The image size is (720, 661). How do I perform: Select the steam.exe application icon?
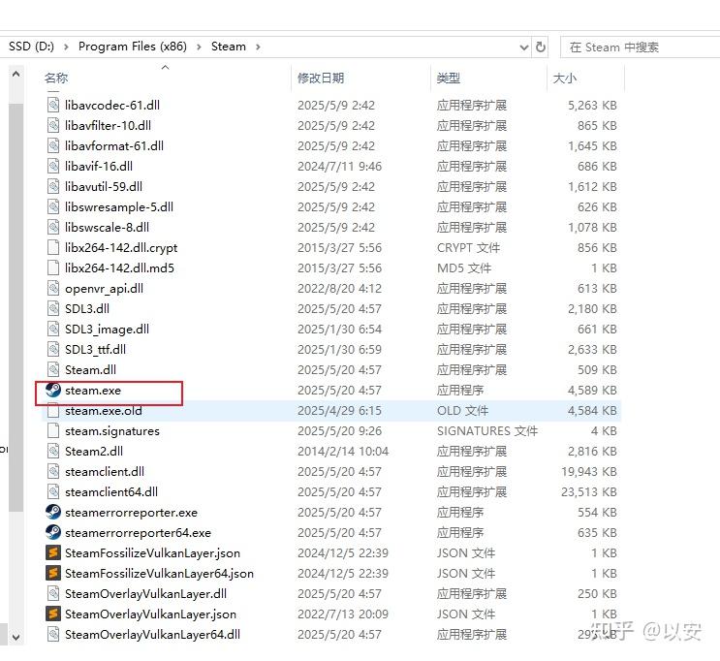[x=53, y=390]
